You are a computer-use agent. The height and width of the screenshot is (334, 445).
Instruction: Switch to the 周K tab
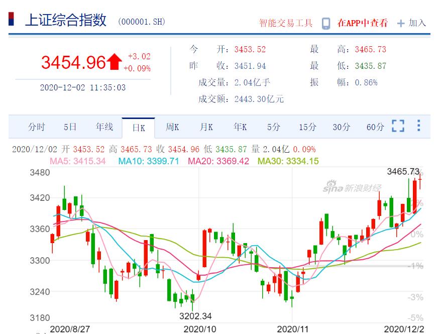pos(172,127)
